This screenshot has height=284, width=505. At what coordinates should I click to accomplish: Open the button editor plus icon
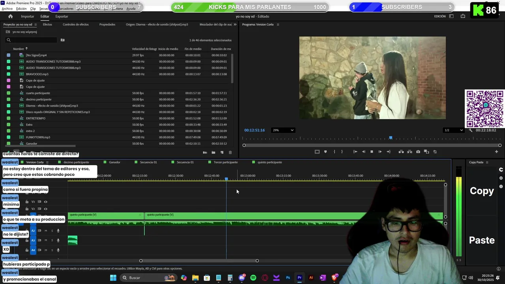tap(497, 151)
